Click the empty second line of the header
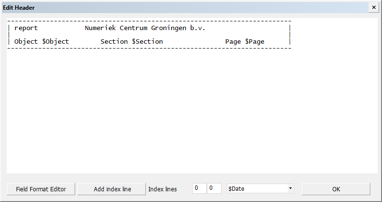The height and width of the screenshot is (202, 382). (146, 35)
